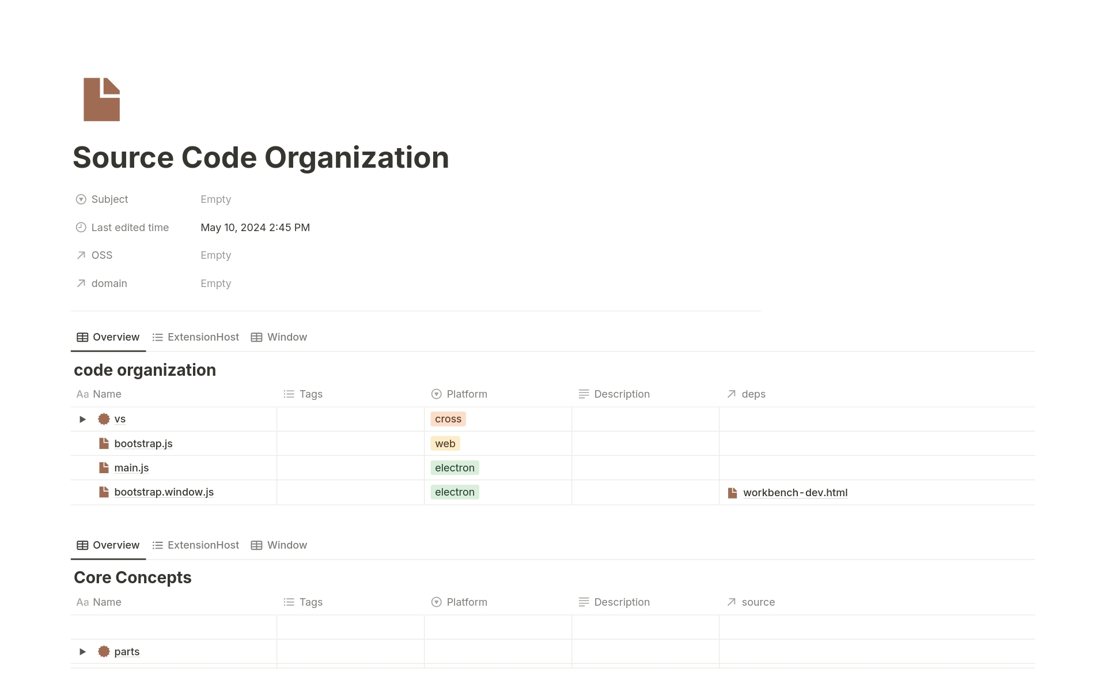
Task: Expand the vs row toggle
Action: click(x=82, y=419)
